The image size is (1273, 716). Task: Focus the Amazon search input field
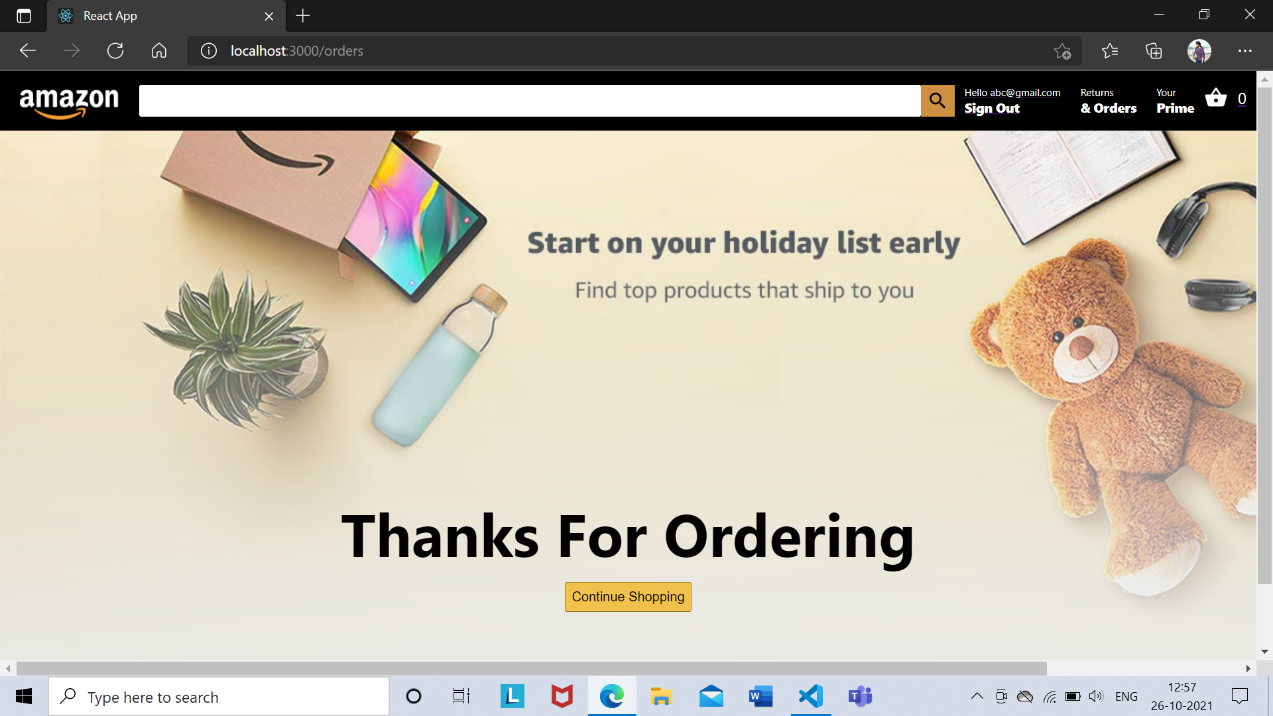(x=530, y=101)
